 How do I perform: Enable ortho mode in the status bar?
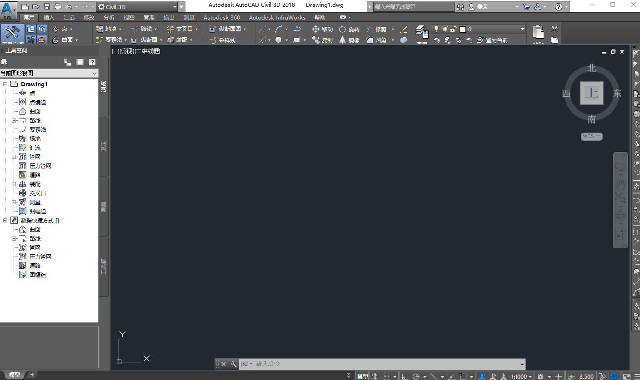point(405,376)
